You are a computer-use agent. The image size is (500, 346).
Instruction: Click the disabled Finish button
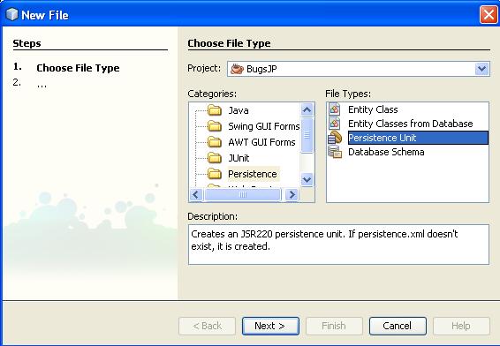pos(334,326)
